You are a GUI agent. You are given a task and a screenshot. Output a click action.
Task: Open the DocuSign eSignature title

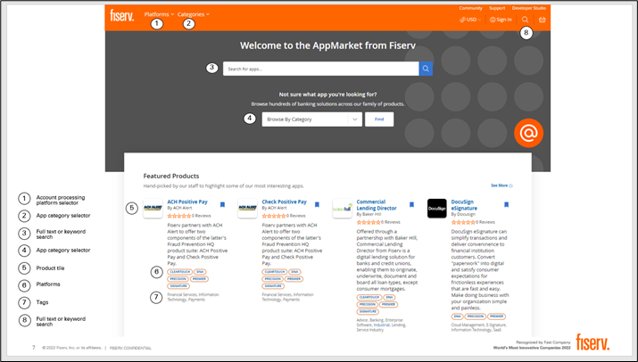coord(464,204)
